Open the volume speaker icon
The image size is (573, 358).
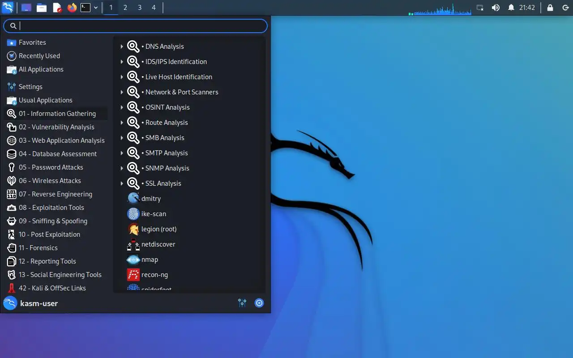496,8
